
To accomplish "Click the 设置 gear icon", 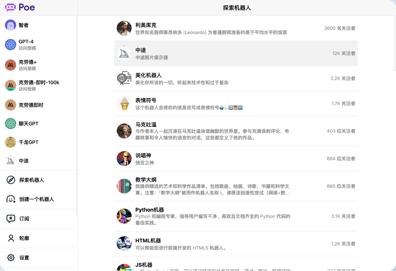I will pyautogui.click(x=11, y=257).
